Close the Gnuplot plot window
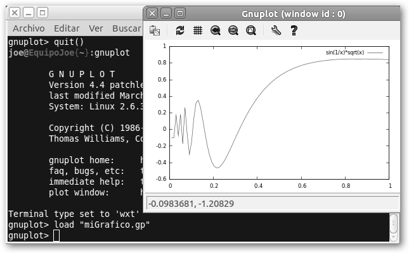 coord(152,13)
